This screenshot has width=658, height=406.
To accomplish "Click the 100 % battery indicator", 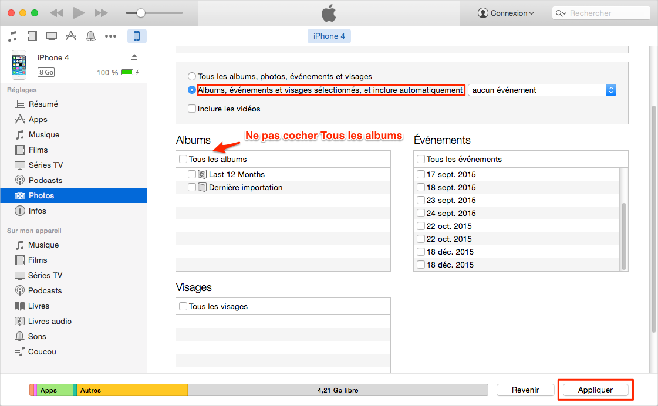I will 118,72.
